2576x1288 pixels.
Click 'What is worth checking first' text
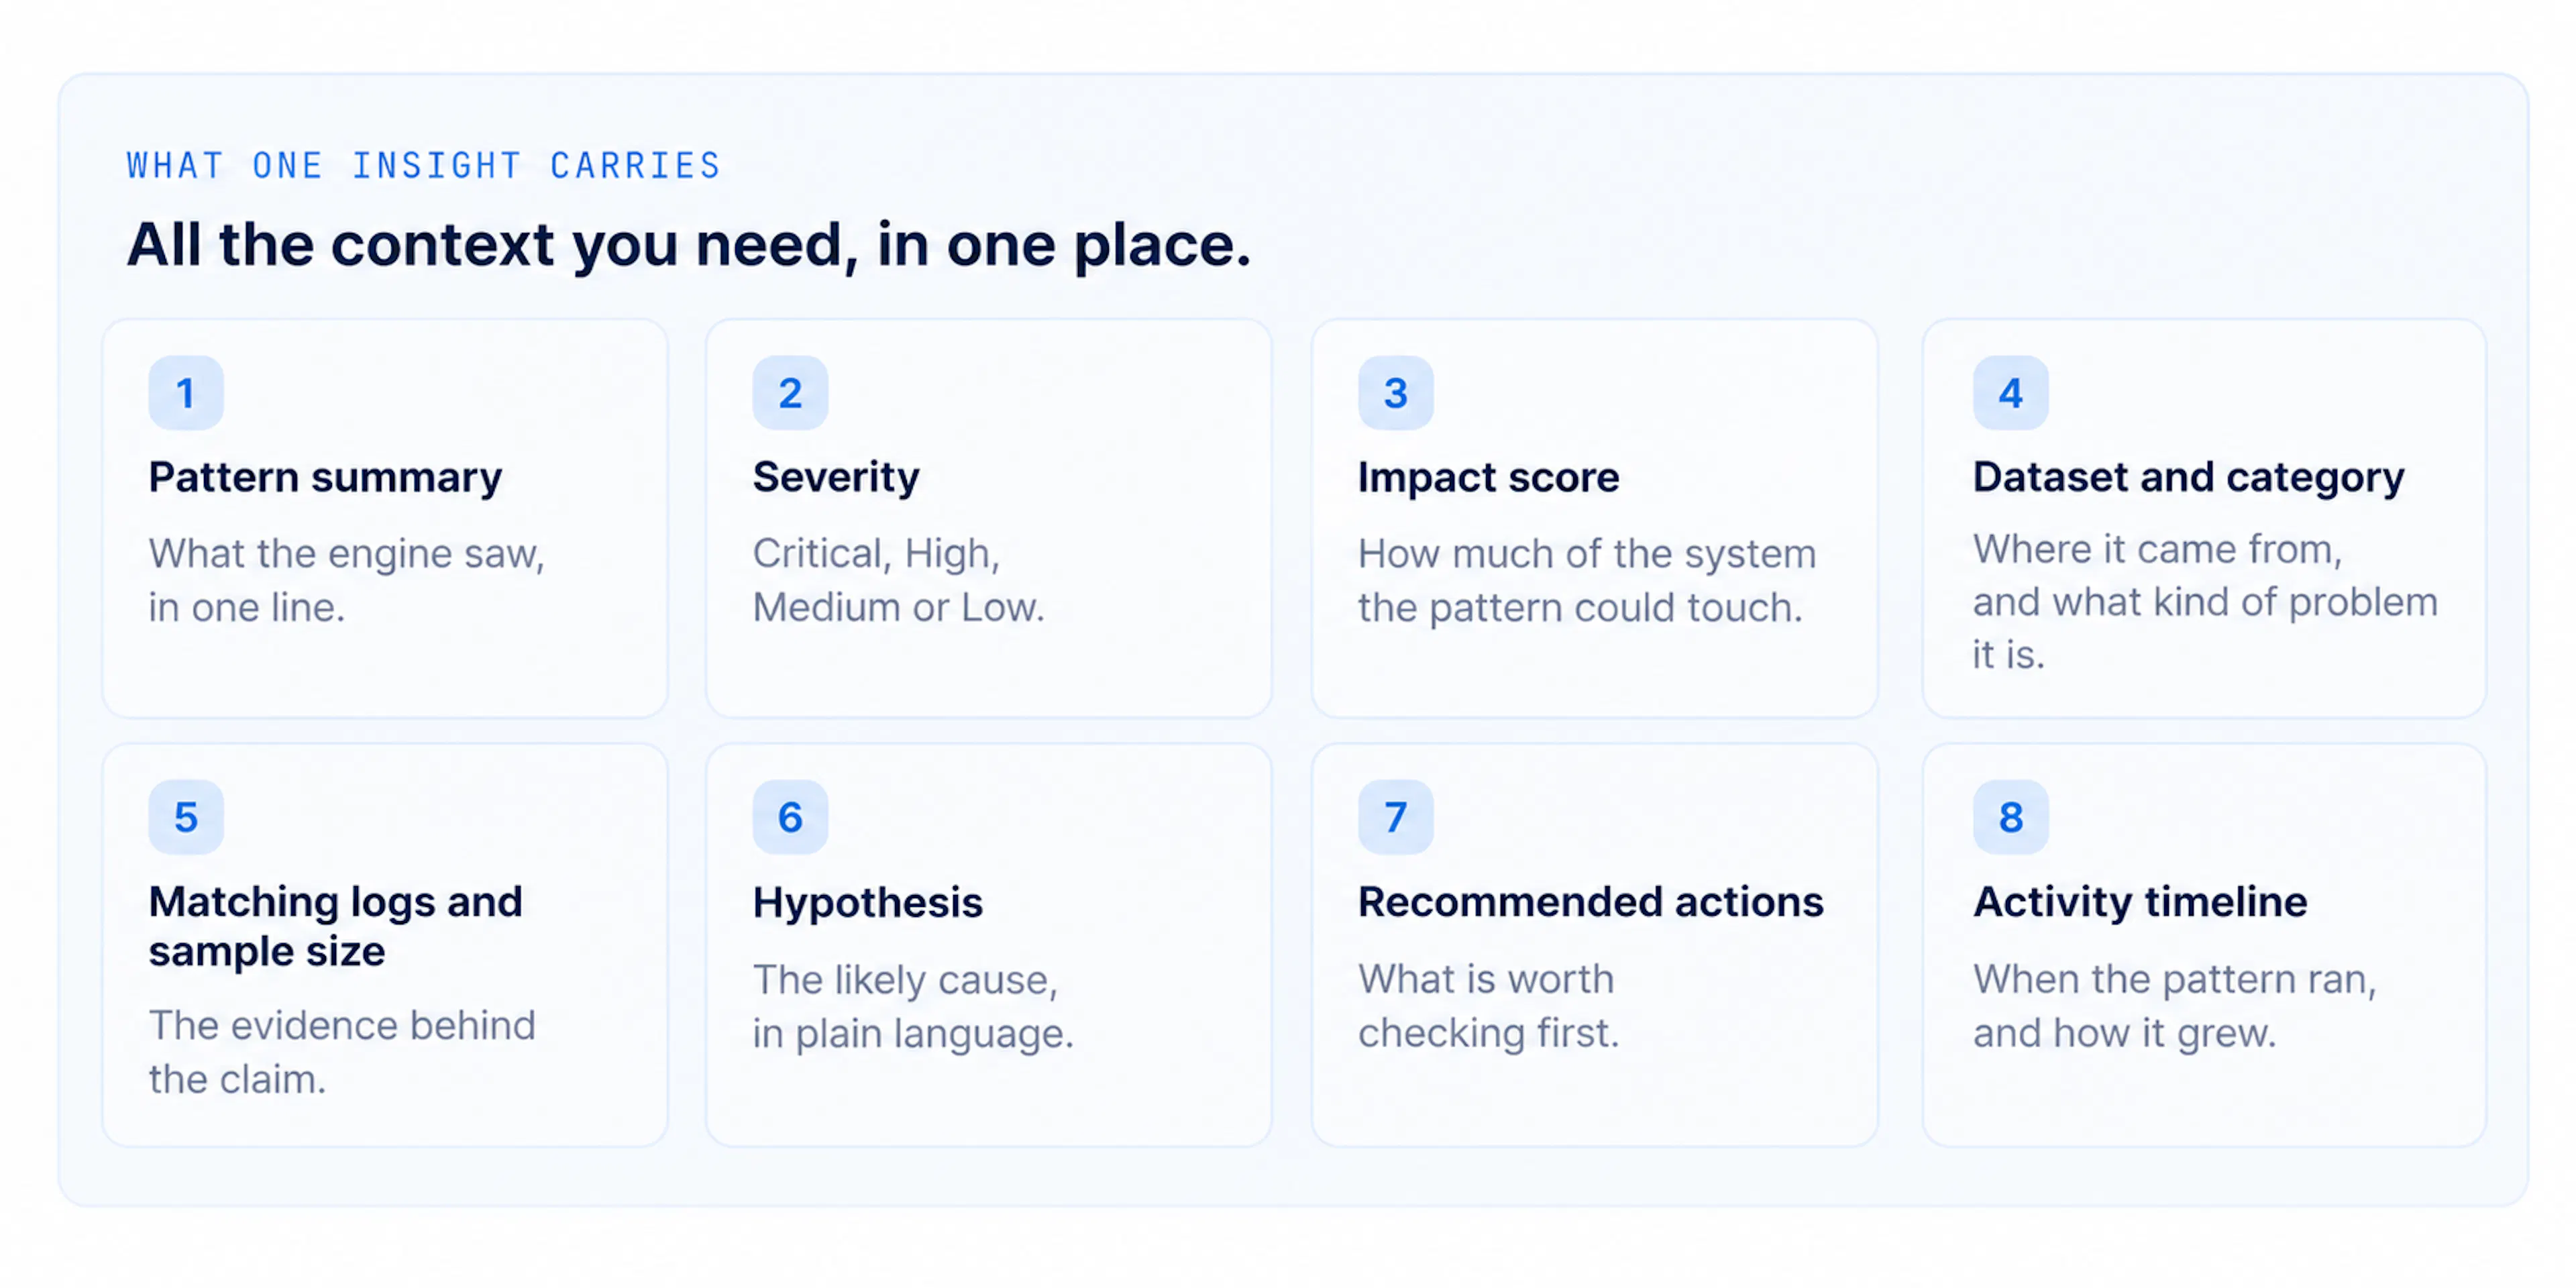point(1488,1005)
